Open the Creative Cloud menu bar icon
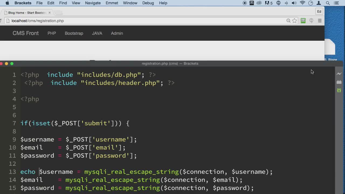Viewport: 345px width, 194px height. pos(259,3)
